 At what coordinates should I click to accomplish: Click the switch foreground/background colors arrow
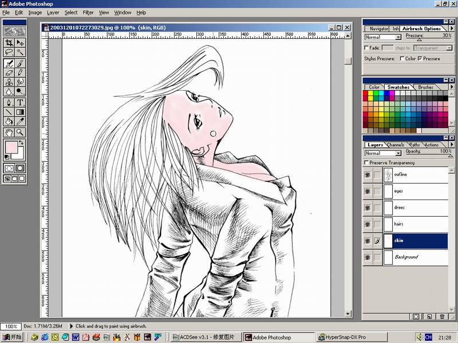(x=21, y=142)
